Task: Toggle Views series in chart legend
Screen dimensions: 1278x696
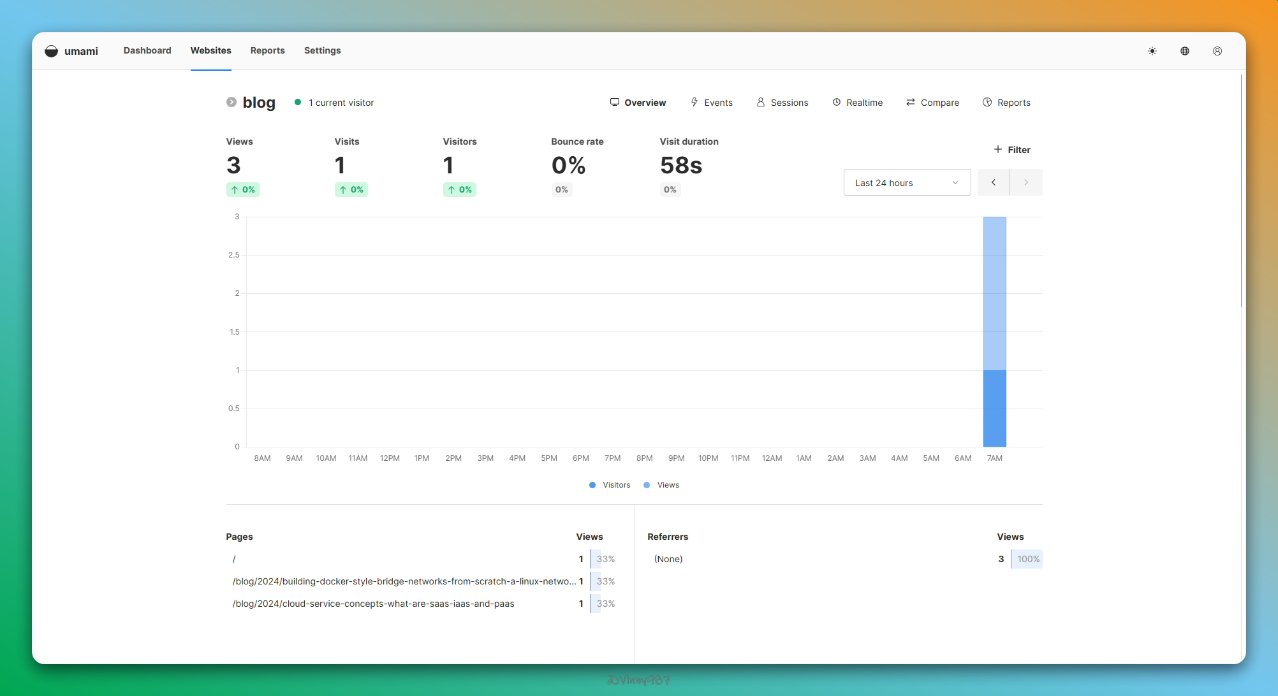Action: (x=661, y=485)
